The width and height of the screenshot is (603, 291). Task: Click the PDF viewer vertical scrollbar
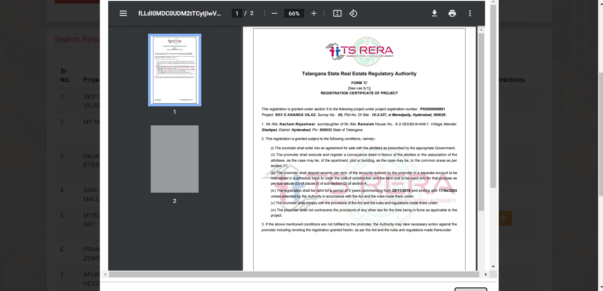pos(481,120)
